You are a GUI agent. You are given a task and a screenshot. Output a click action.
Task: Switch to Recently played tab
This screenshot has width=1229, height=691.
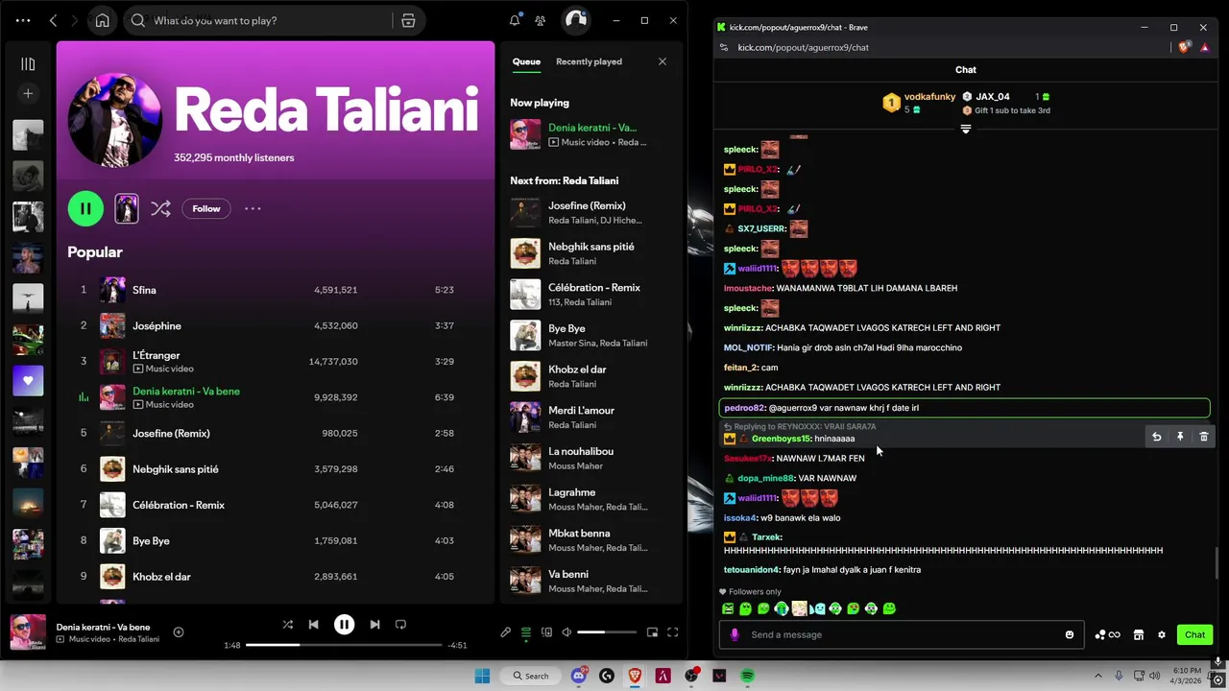click(x=589, y=61)
